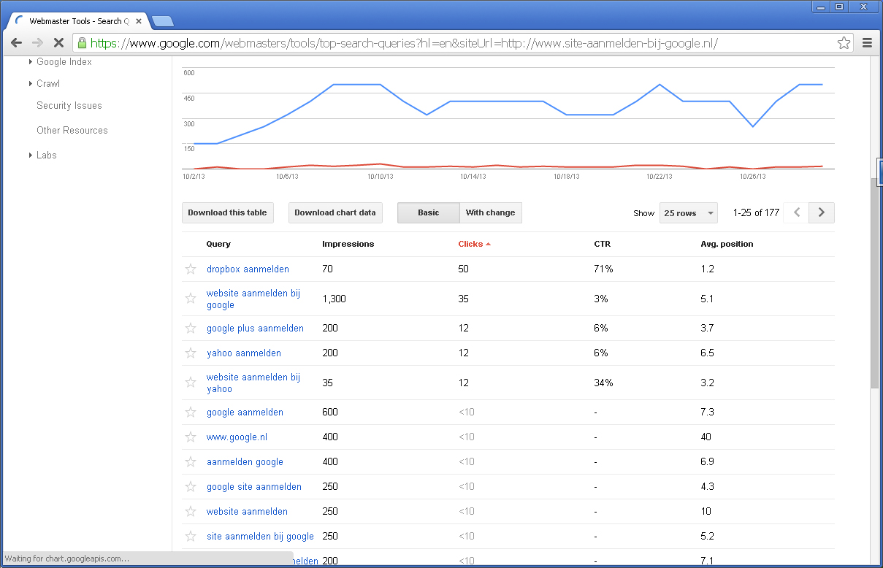Star the website aanmelden bij google query
Screen dimensions: 883x568
point(191,299)
